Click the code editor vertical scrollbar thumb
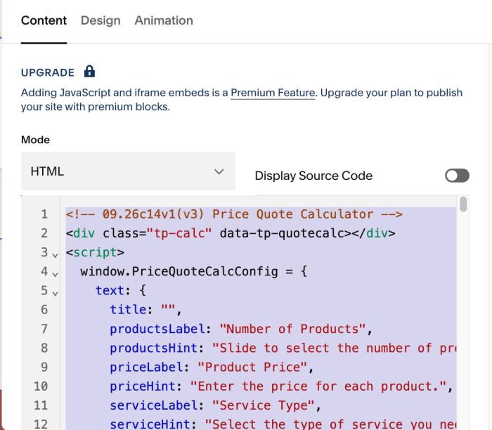Viewport: 492px width, 430px height. pos(462,204)
